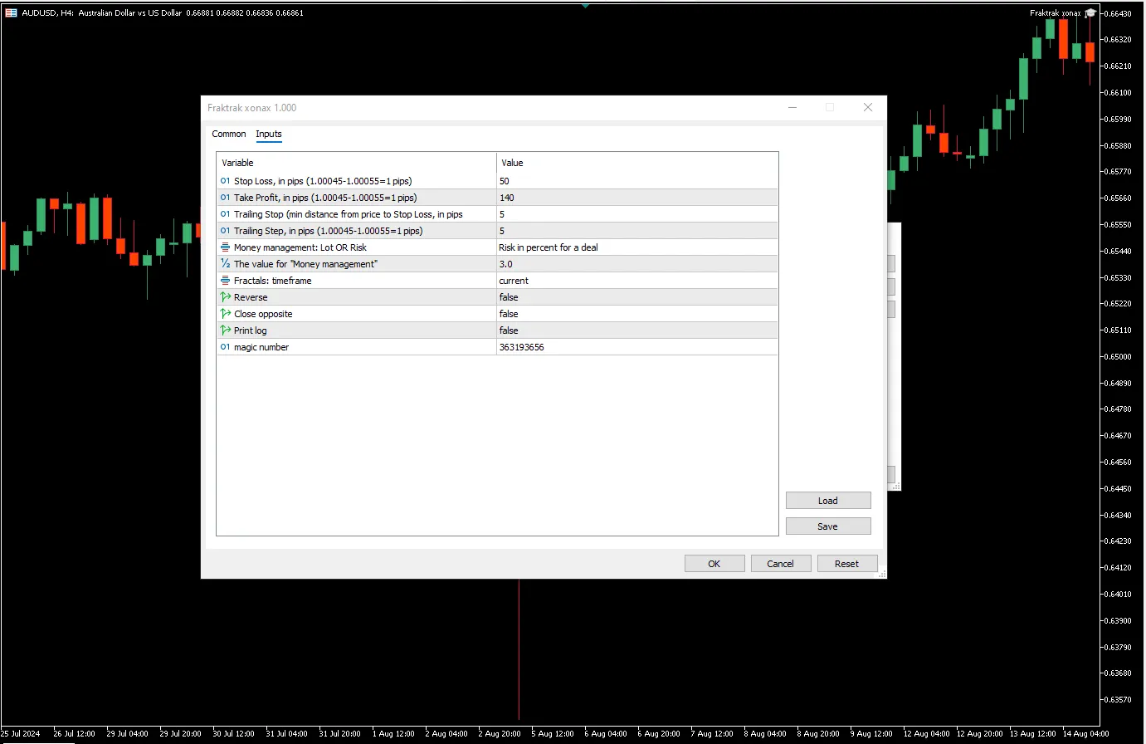Toggle the Close opposite value 'false'
This screenshot has height=744, width=1146.
(x=637, y=314)
